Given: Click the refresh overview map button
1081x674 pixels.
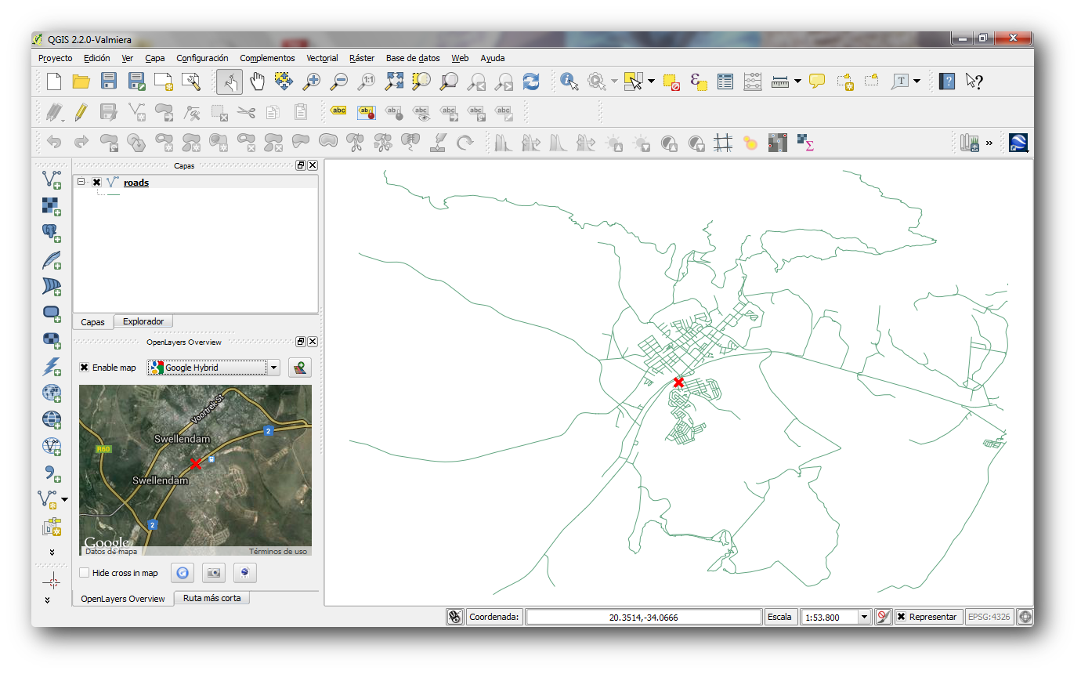Looking at the screenshot, I should (183, 573).
